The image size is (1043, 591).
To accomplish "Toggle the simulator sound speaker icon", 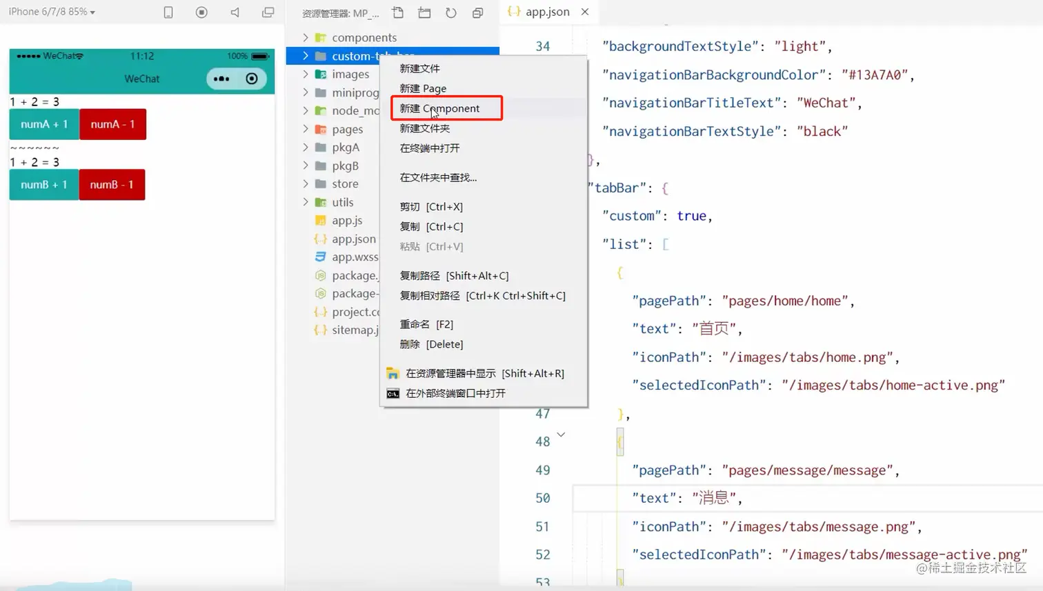I will pyautogui.click(x=235, y=12).
